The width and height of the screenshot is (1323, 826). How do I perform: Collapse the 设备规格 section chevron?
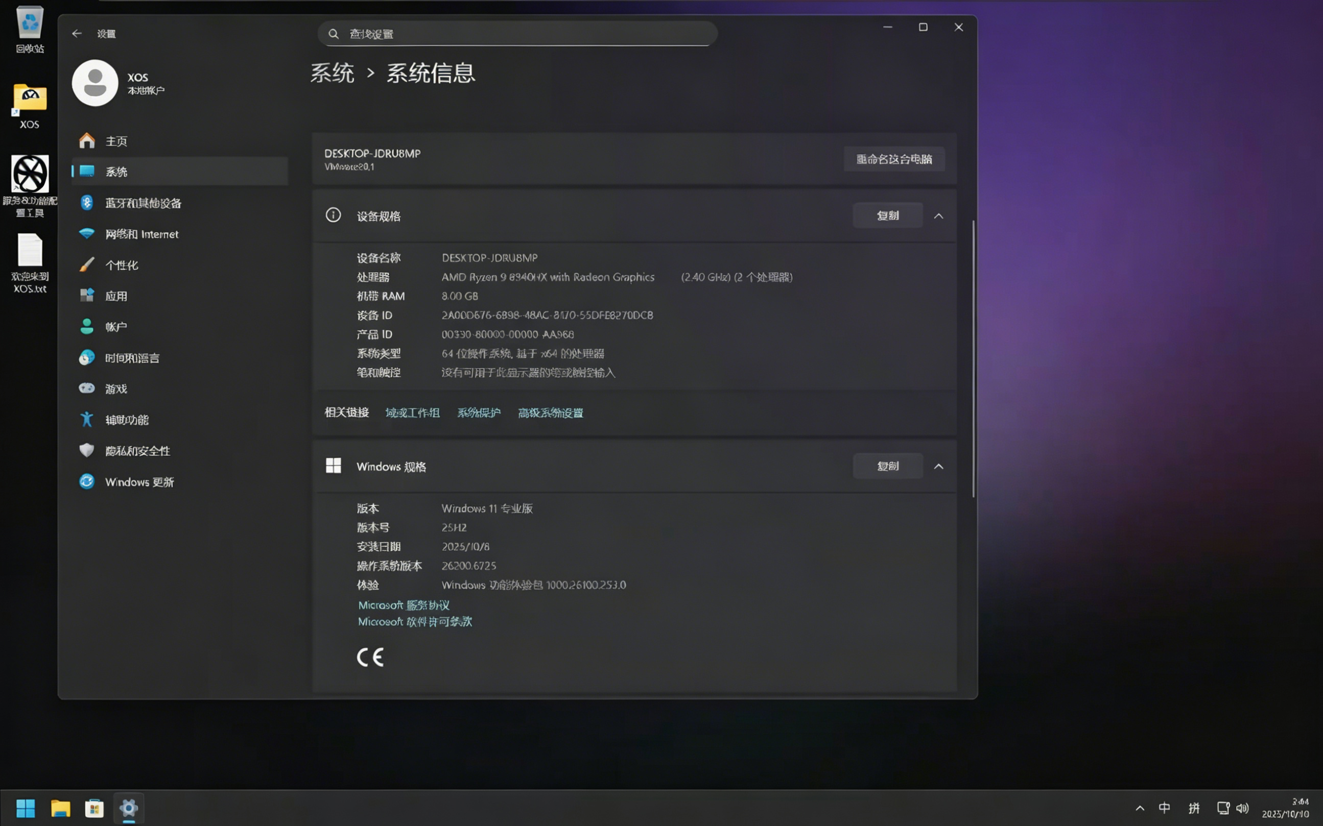938,216
